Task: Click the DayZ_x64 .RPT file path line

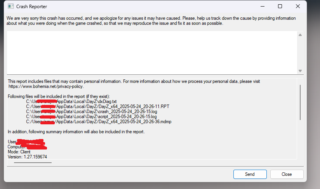Action: pos(97,107)
